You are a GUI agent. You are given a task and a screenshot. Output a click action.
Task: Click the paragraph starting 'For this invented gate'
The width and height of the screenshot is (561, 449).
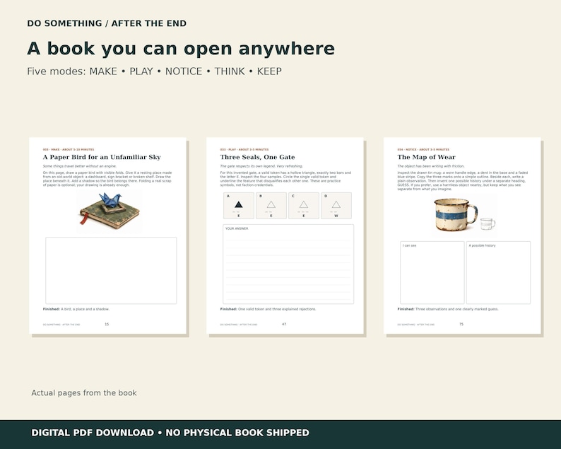[285, 179]
